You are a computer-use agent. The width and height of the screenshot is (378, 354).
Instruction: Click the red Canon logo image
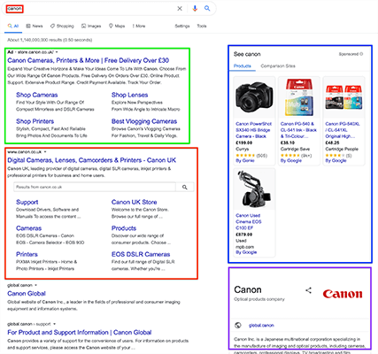point(343,293)
